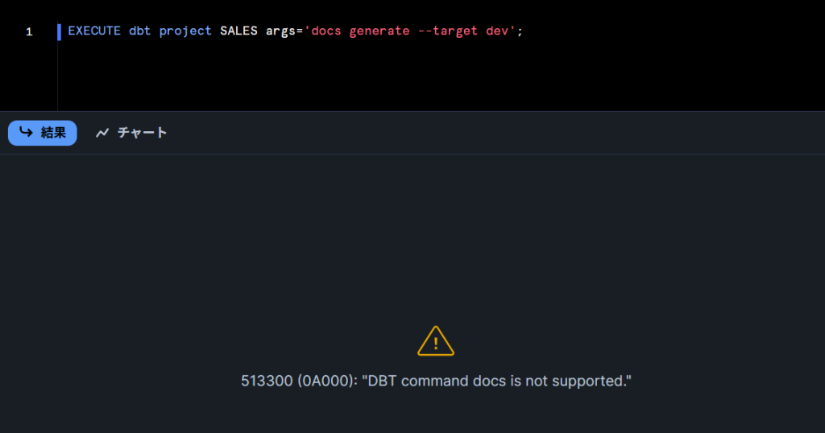Click the dev target value
The image size is (825, 433).
[497, 31]
